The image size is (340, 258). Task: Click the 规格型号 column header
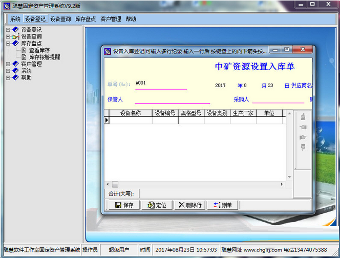click(x=191, y=113)
